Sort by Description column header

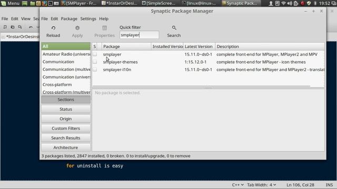(270, 47)
